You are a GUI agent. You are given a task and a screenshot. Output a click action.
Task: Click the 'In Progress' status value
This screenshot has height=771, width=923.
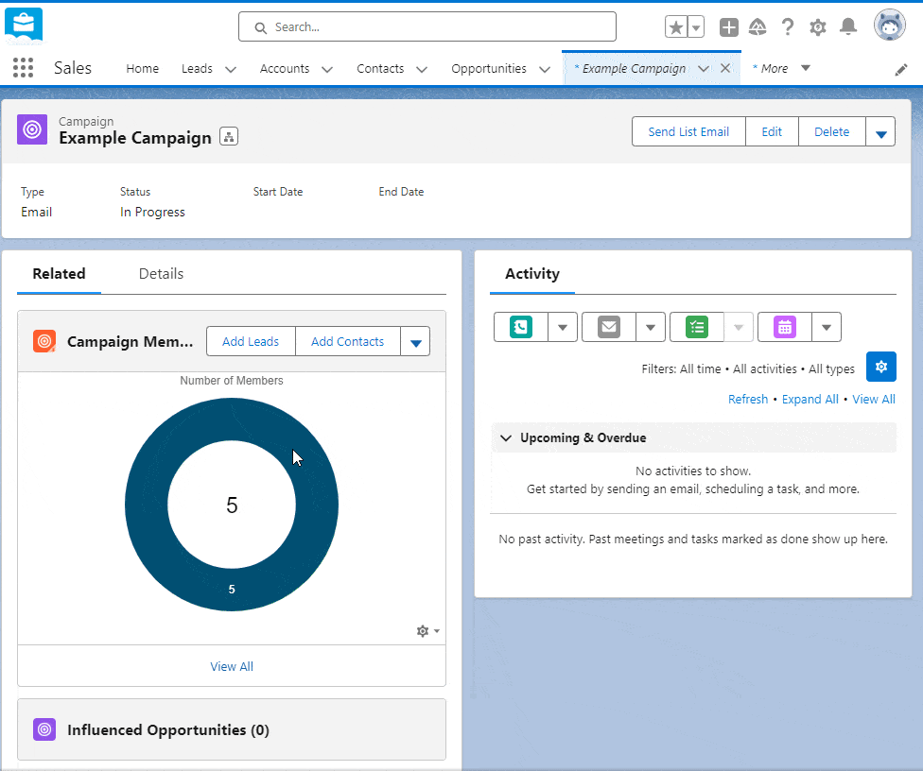click(152, 212)
